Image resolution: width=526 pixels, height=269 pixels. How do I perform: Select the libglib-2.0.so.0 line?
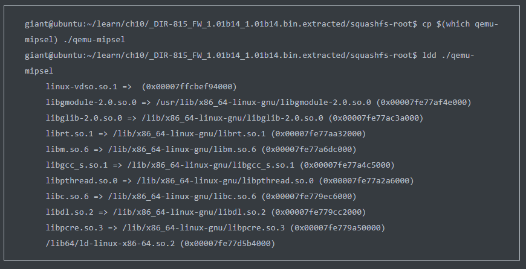tap(235, 118)
